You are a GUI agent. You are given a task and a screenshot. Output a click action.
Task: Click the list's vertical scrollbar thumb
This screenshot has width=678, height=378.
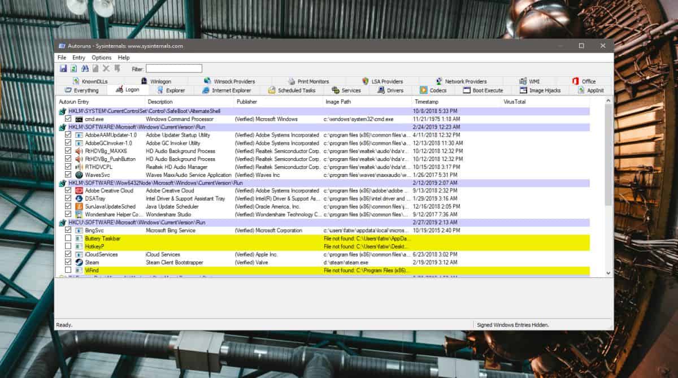(608, 155)
